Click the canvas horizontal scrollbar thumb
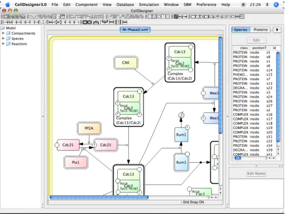The width and height of the screenshot is (285, 214). coord(99,197)
